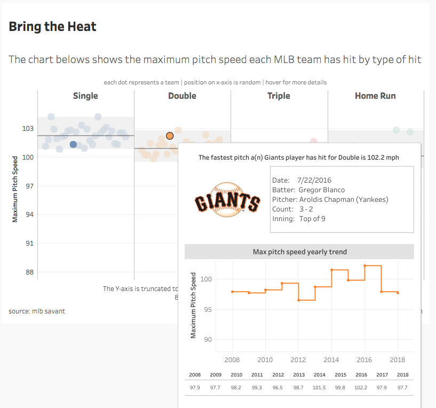Select the Home Run column header

coord(375,96)
